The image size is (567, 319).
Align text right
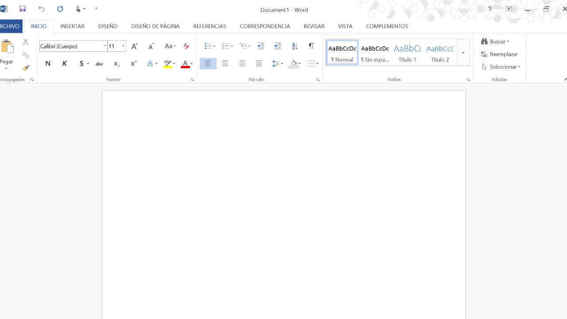coord(242,63)
